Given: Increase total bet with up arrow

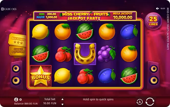Looking at the screenshot, I should (62, 99).
